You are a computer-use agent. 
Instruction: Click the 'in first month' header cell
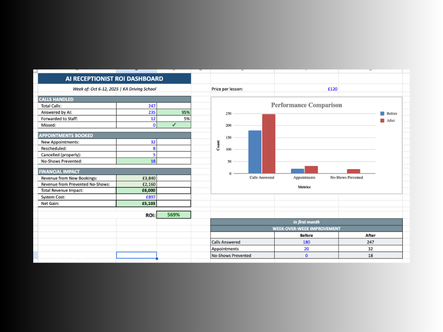coord(307,222)
